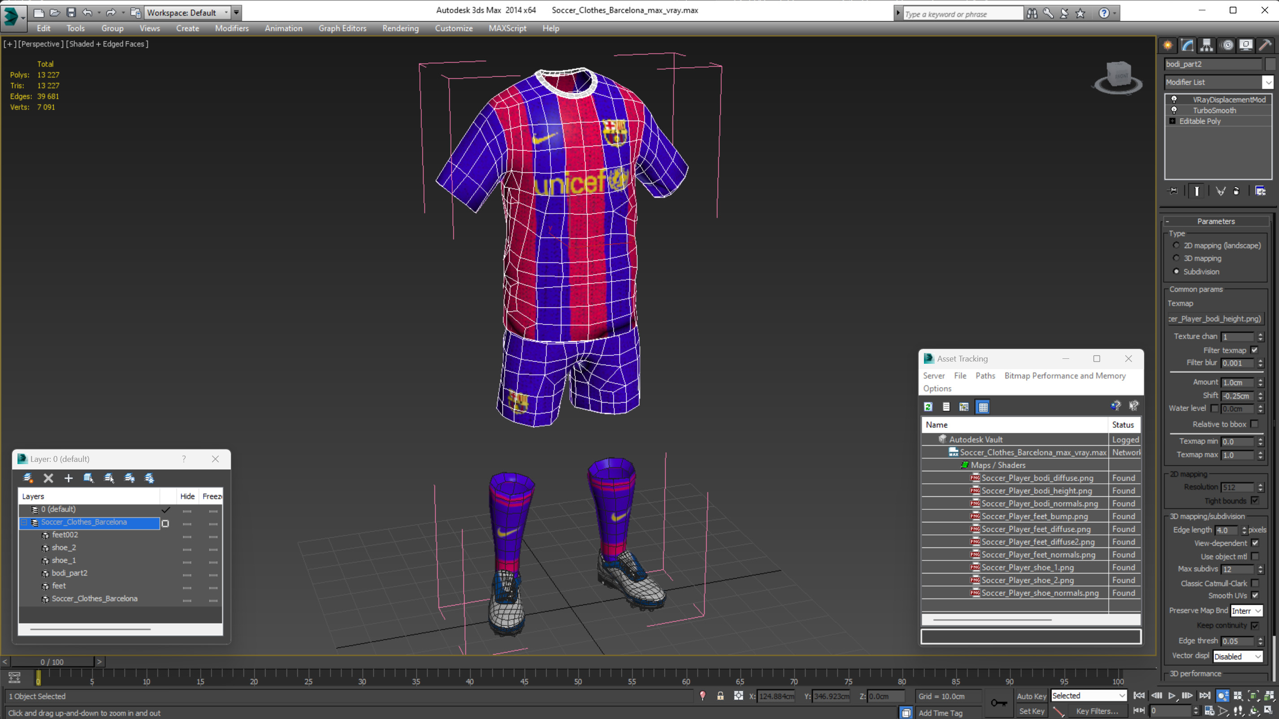The image size is (1279, 719).
Task: Click Create New Layer icon in Layer dialog
Action: pos(28,478)
